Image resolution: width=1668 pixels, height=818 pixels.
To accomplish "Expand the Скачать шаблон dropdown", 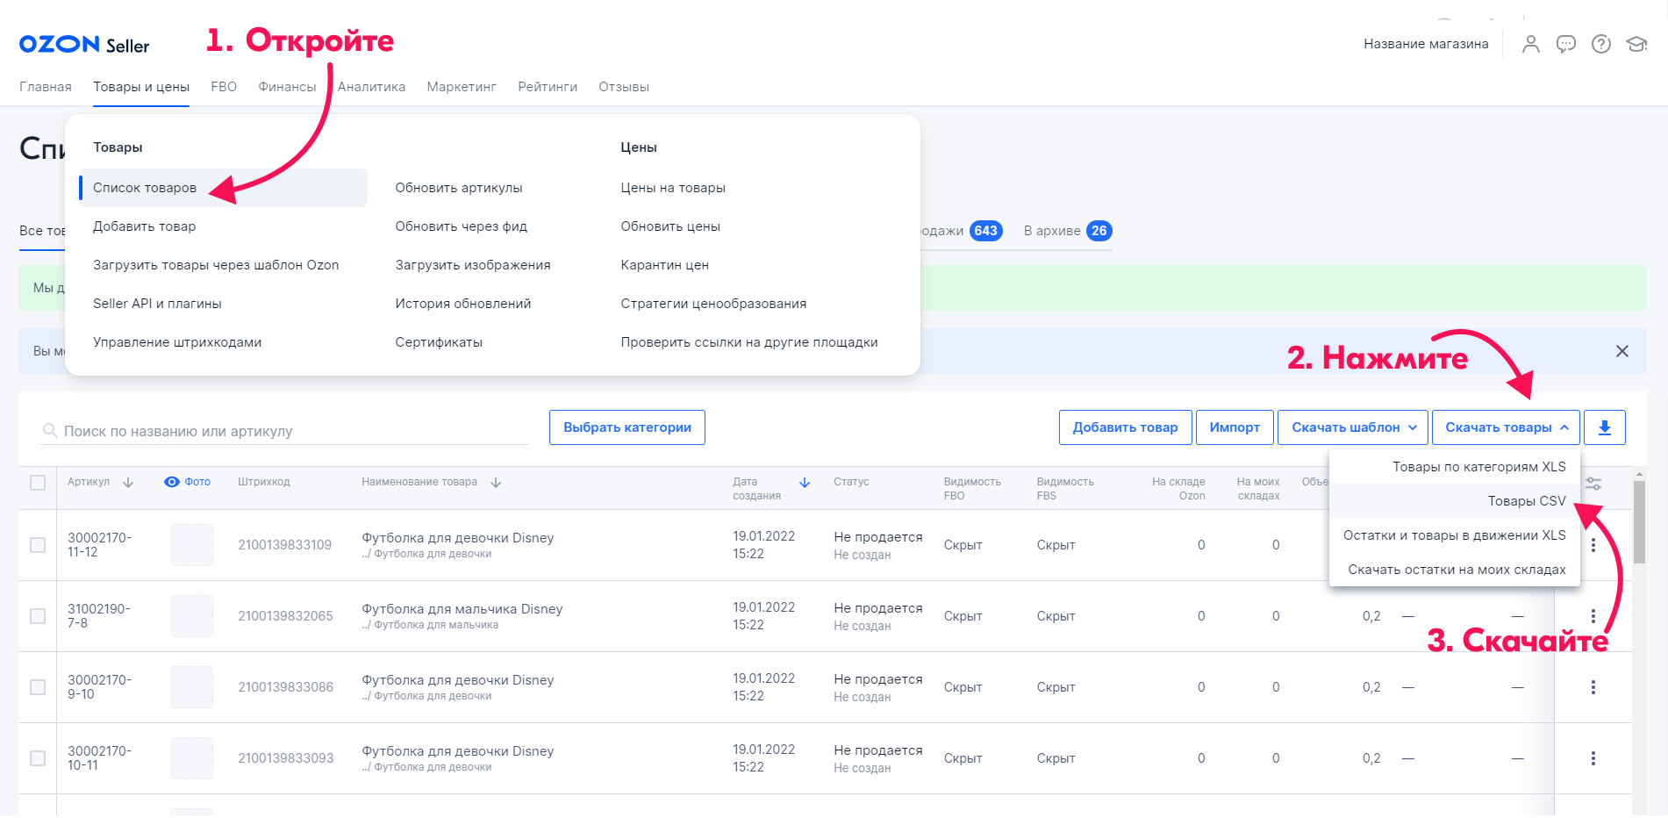I will click(1352, 427).
